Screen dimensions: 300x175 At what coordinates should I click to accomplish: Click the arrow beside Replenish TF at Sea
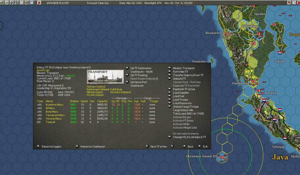click(x=170, y=89)
